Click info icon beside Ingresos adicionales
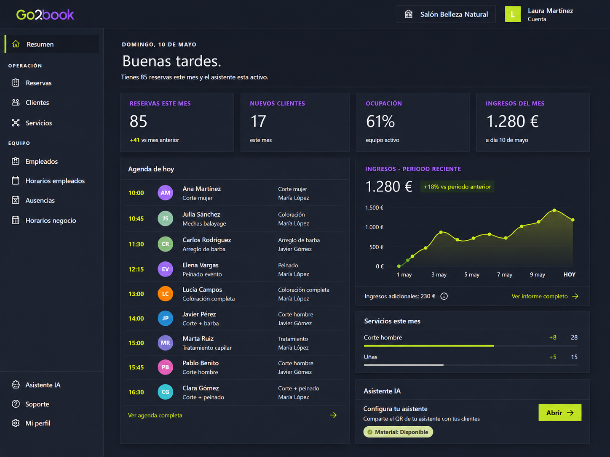 pos(444,296)
